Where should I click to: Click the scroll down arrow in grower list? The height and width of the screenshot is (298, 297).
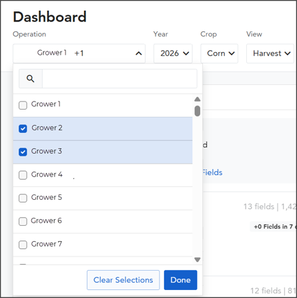[198, 260]
